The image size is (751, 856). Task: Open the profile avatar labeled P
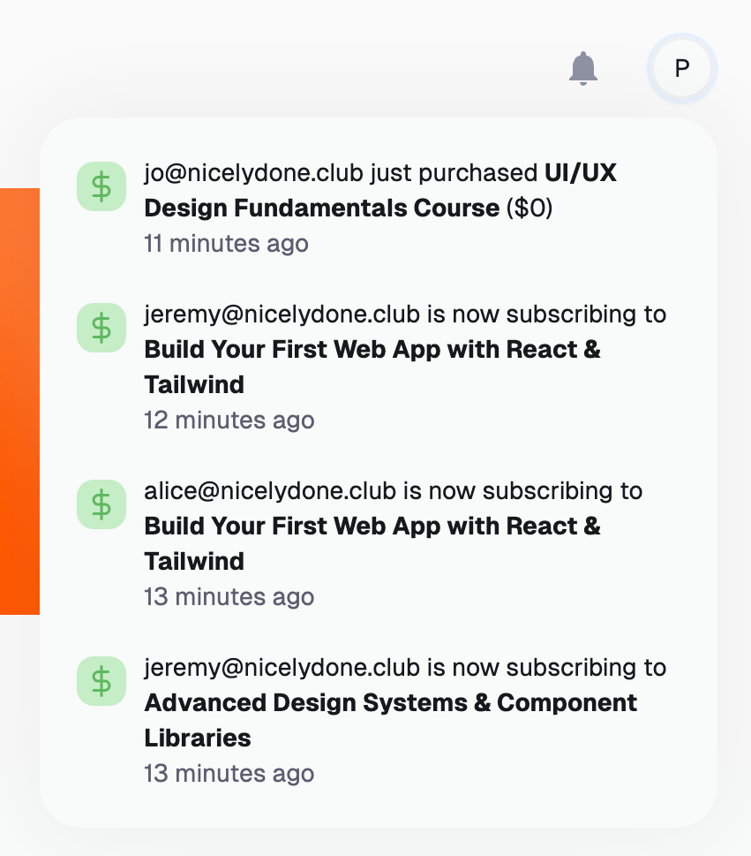pos(681,68)
